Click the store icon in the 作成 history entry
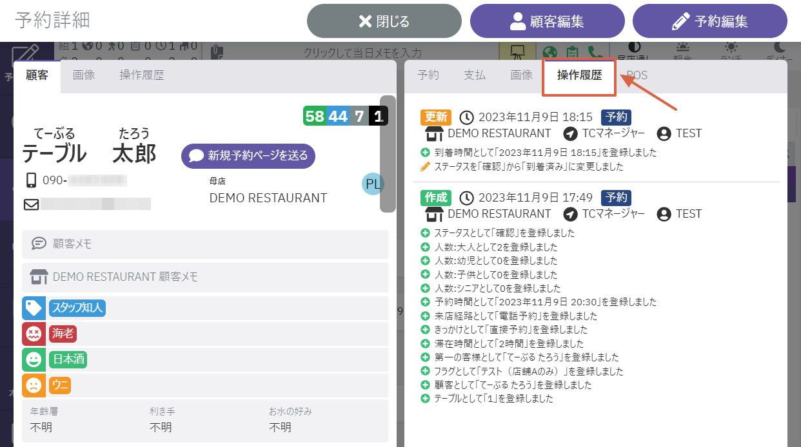Viewport: 801px width, 447px height. [435, 214]
